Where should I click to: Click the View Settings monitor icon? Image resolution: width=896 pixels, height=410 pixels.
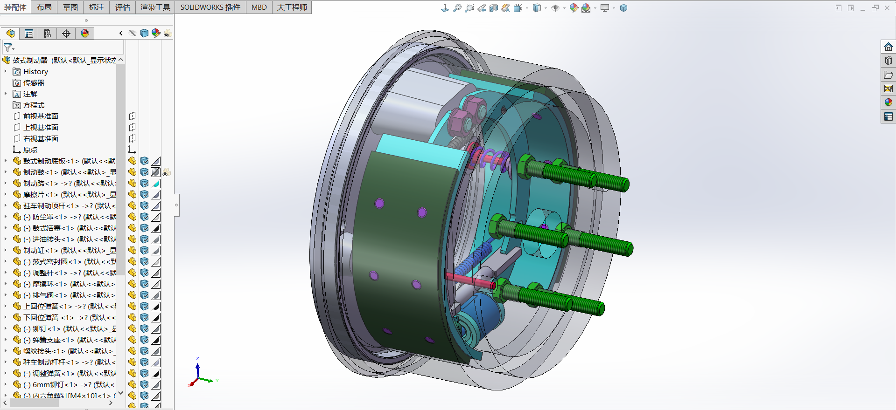605,8
